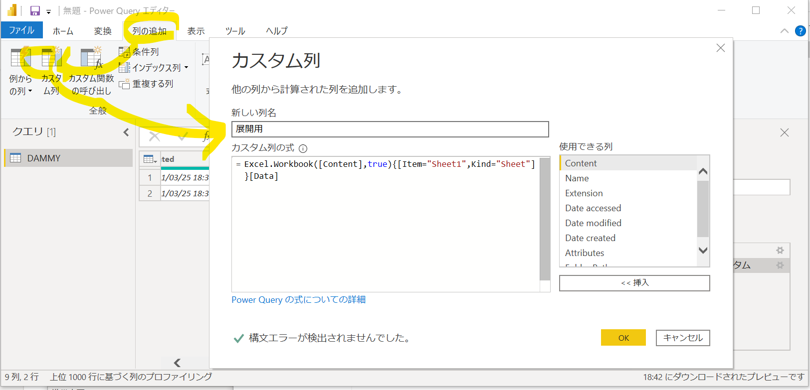Close the query settings pane with X
810x390 pixels.
tap(785, 132)
